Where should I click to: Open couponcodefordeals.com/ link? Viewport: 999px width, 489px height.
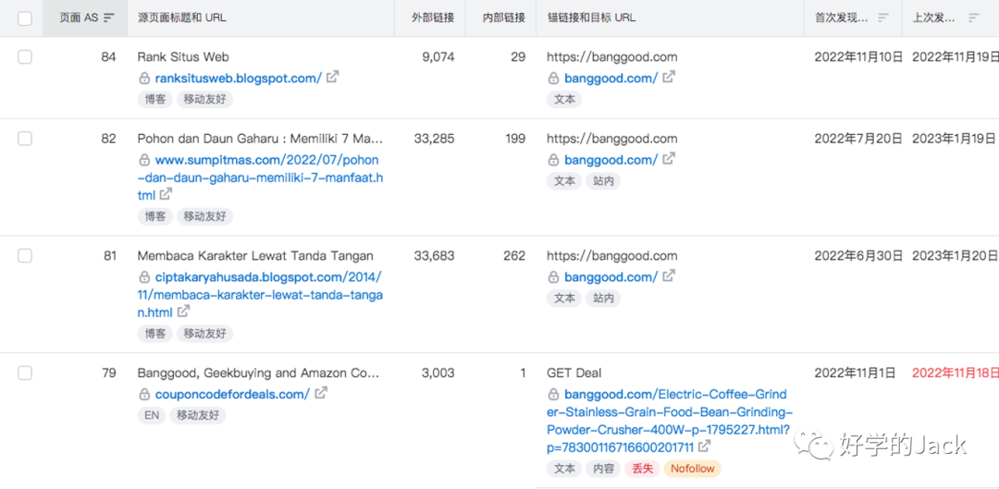[232, 394]
